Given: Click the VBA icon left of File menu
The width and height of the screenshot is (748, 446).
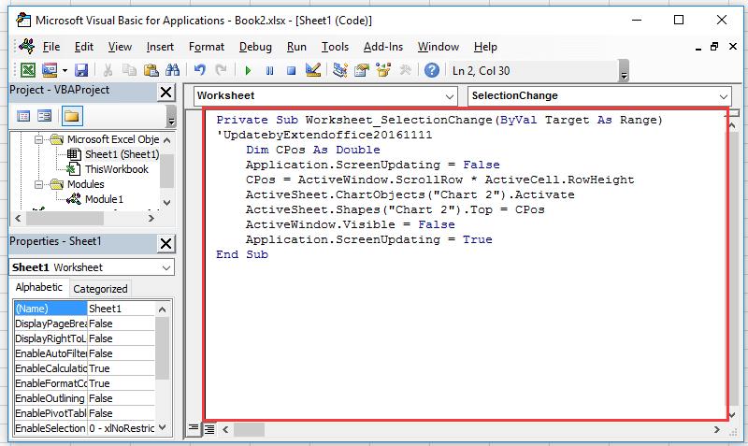Looking at the screenshot, I should (x=27, y=46).
